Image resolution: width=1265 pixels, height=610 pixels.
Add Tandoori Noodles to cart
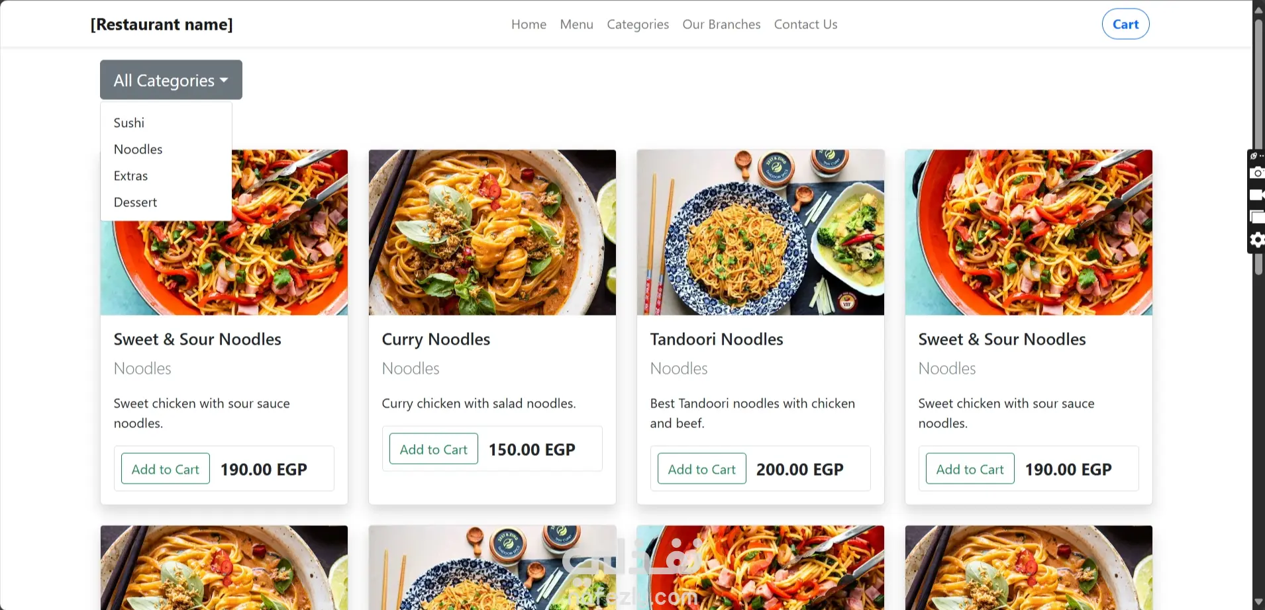coord(701,469)
